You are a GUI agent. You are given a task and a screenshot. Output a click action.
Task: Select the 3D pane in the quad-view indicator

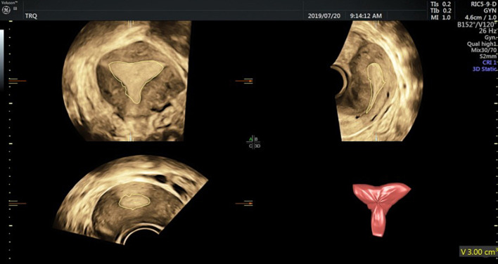(x=257, y=146)
